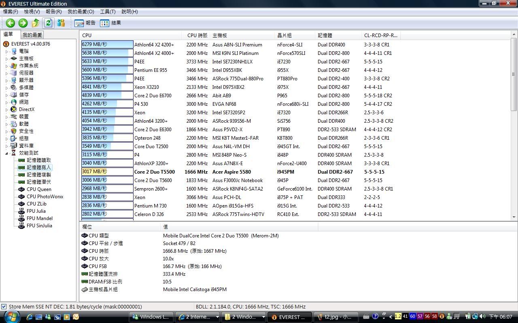Screen dimensions: 518x323
Task: Sort by the 記憶體 column header
Action: [339, 35]
